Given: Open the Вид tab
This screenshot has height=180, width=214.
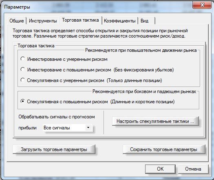Looking at the screenshot, I should pyautogui.click(x=146, y=21).
